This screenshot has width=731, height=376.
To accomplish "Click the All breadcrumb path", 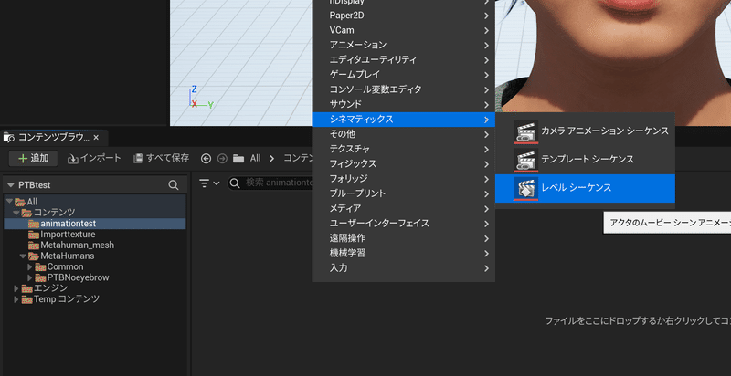I will (256, 158).
